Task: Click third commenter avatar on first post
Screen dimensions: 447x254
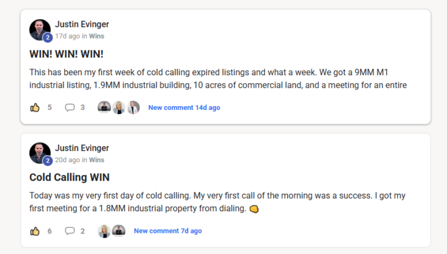Action: coord(133,107)
